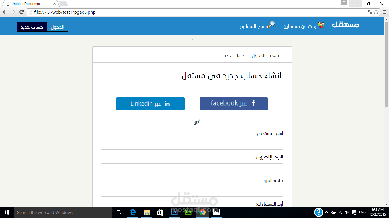Open a new tab next to Untitled Document
389x218 pixels.
point(63,4)
